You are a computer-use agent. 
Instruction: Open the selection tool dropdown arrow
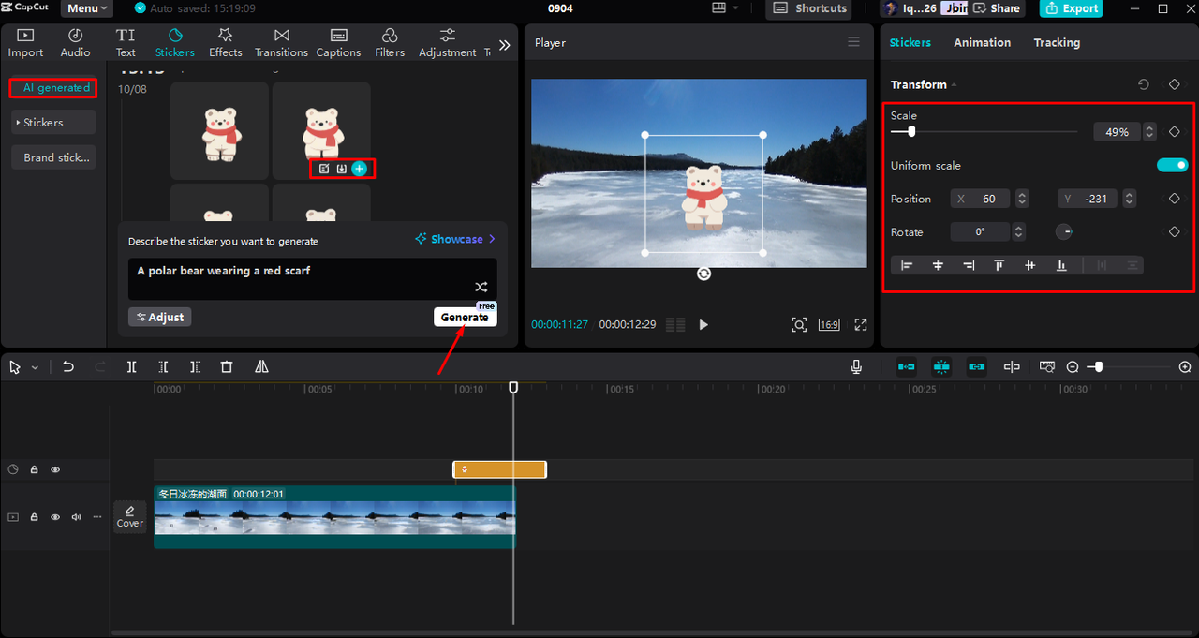click(x=35, y=367)
